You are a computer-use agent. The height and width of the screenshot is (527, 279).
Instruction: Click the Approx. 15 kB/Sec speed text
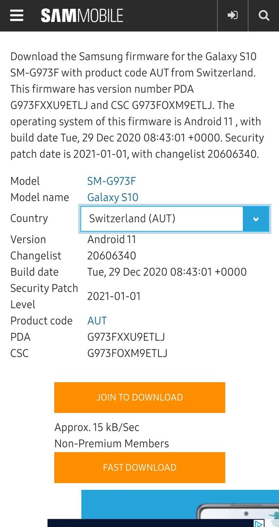pos(97,427)
